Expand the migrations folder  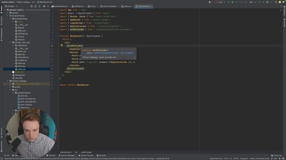[x=13, y=45]
